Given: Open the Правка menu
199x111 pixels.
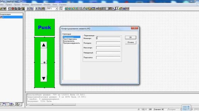Looking at the screenshot, I should click(x=9, y=5).
